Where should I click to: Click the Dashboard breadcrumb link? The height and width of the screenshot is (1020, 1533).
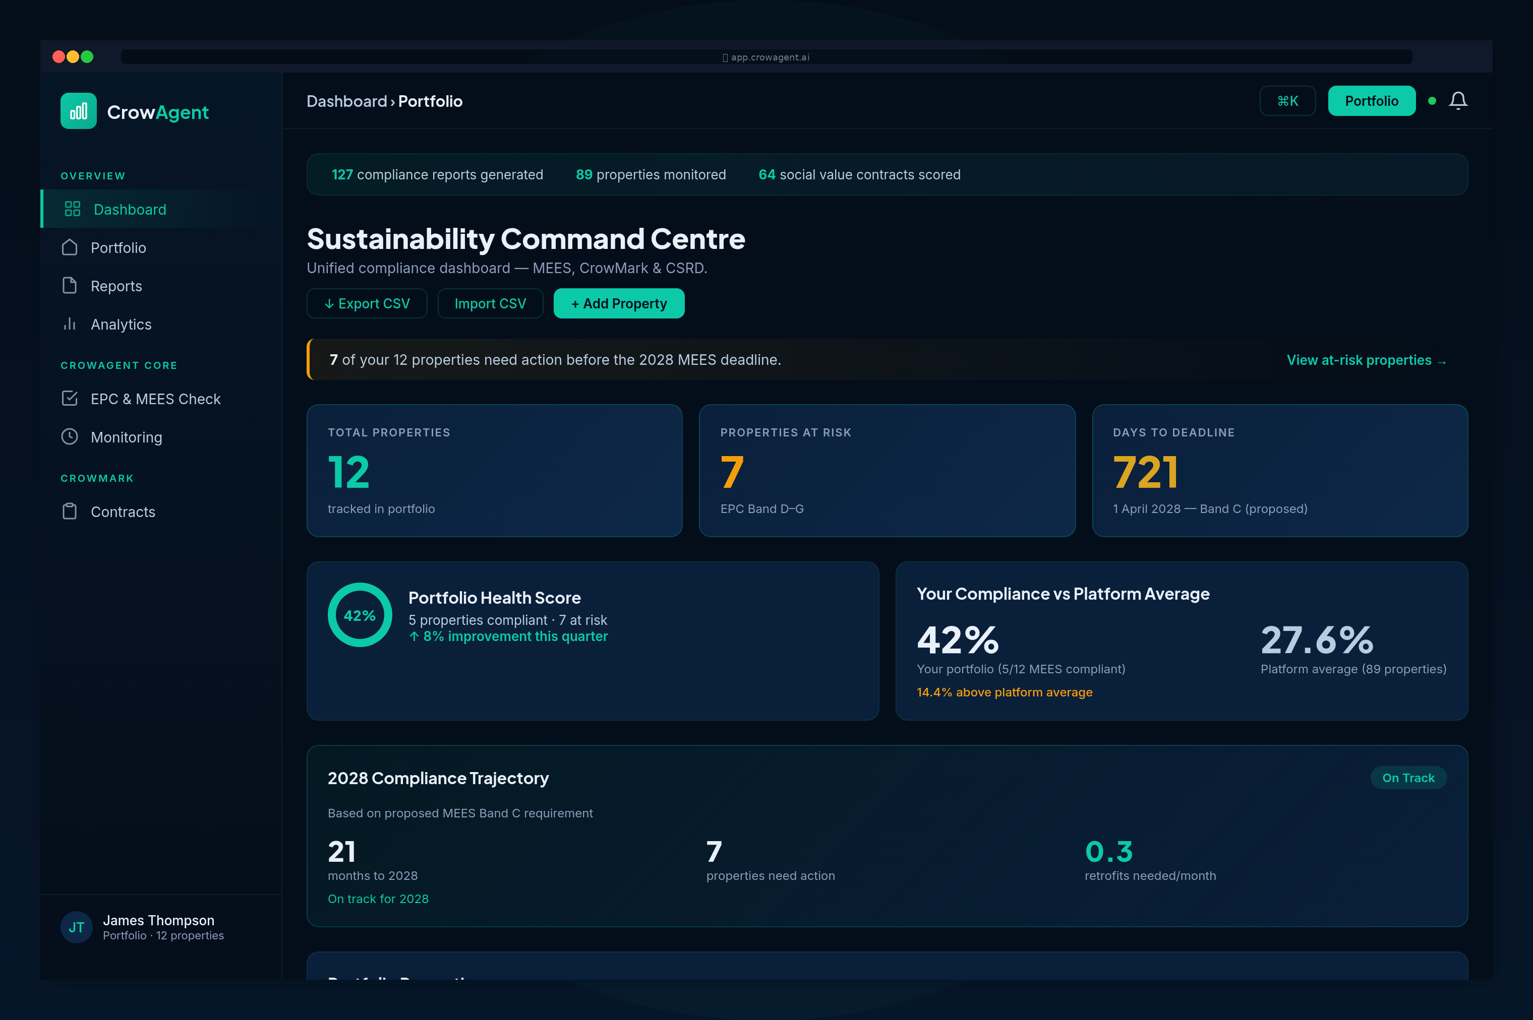[x=347, y=101]
